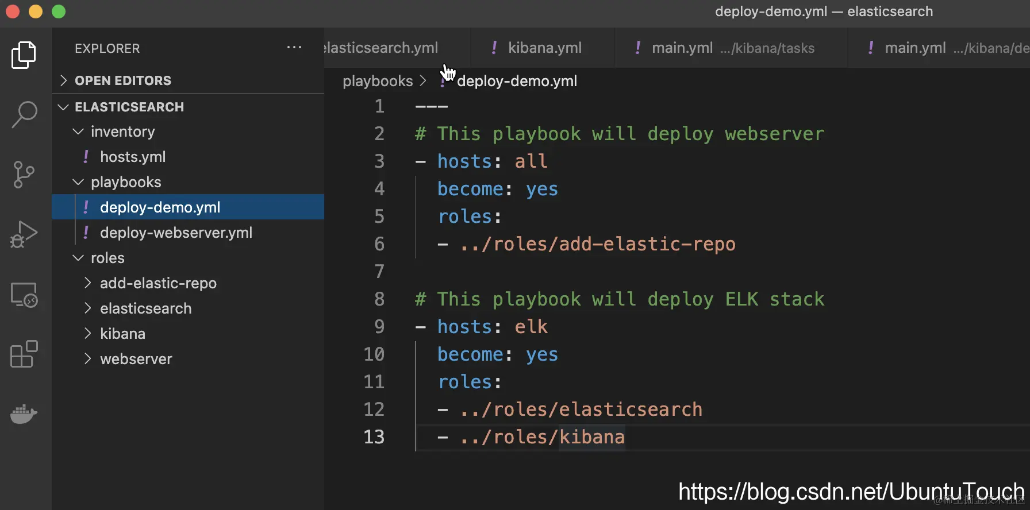Screen dimensions: 1030x510
Task: Open the Source Control view icon
Action: point(24,175)
